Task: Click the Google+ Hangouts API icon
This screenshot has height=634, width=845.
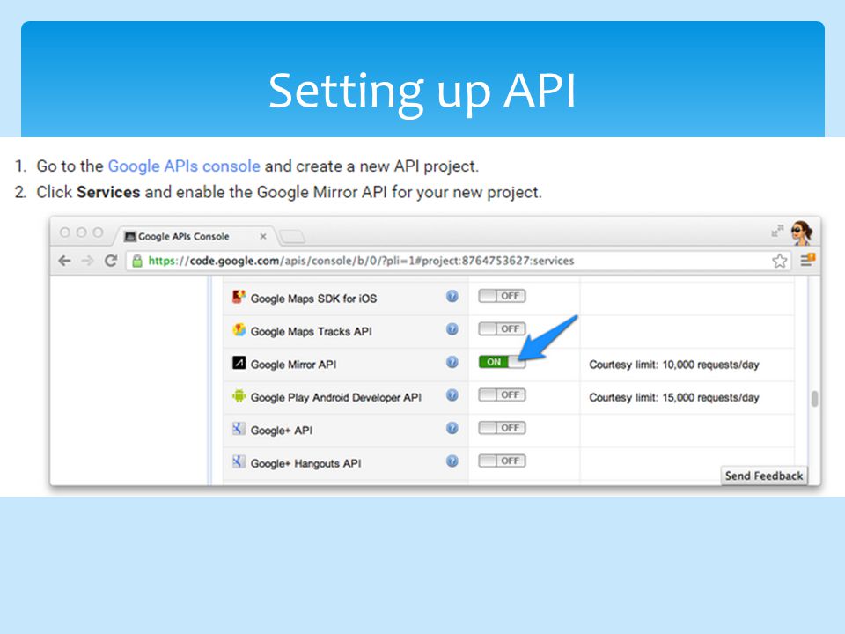Action: point(239,461)
